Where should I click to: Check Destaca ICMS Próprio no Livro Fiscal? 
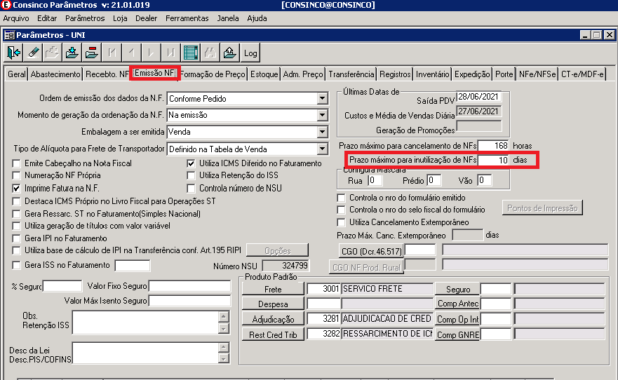pyautogui.click(x=17, y=201)
